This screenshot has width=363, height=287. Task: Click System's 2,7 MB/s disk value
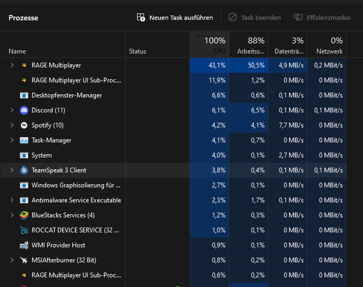coord(291,155)
